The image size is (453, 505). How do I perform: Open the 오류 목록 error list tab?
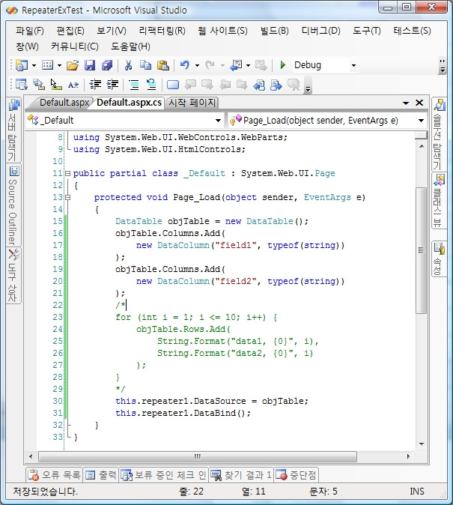(x=54, y=475)
